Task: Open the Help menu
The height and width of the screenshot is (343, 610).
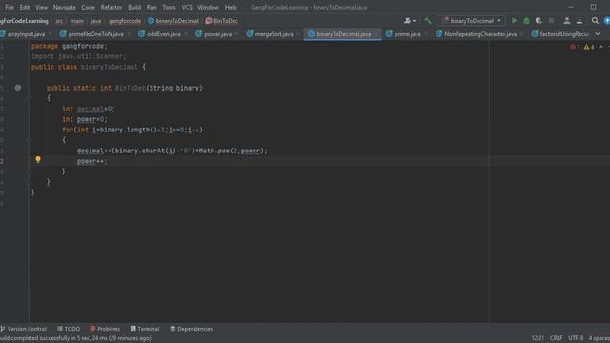Action: point(231,7)
